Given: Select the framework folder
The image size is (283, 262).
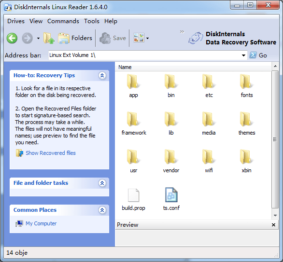Looking at the screenshot, I should pyautogui.click(x=134, y=124).
